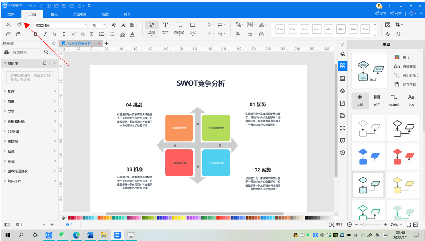Select the 文本 theme option

(411, 100)
